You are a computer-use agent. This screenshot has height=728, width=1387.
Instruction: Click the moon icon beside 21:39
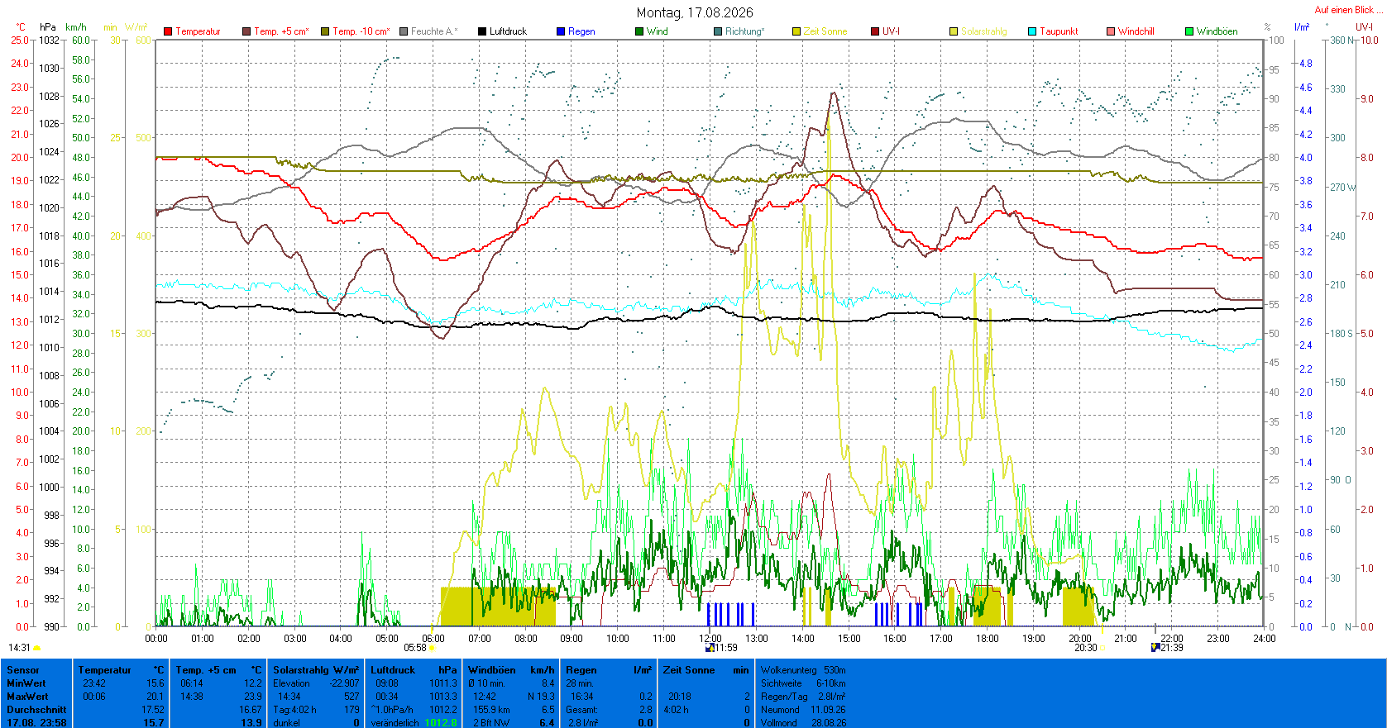(1155, 648)
